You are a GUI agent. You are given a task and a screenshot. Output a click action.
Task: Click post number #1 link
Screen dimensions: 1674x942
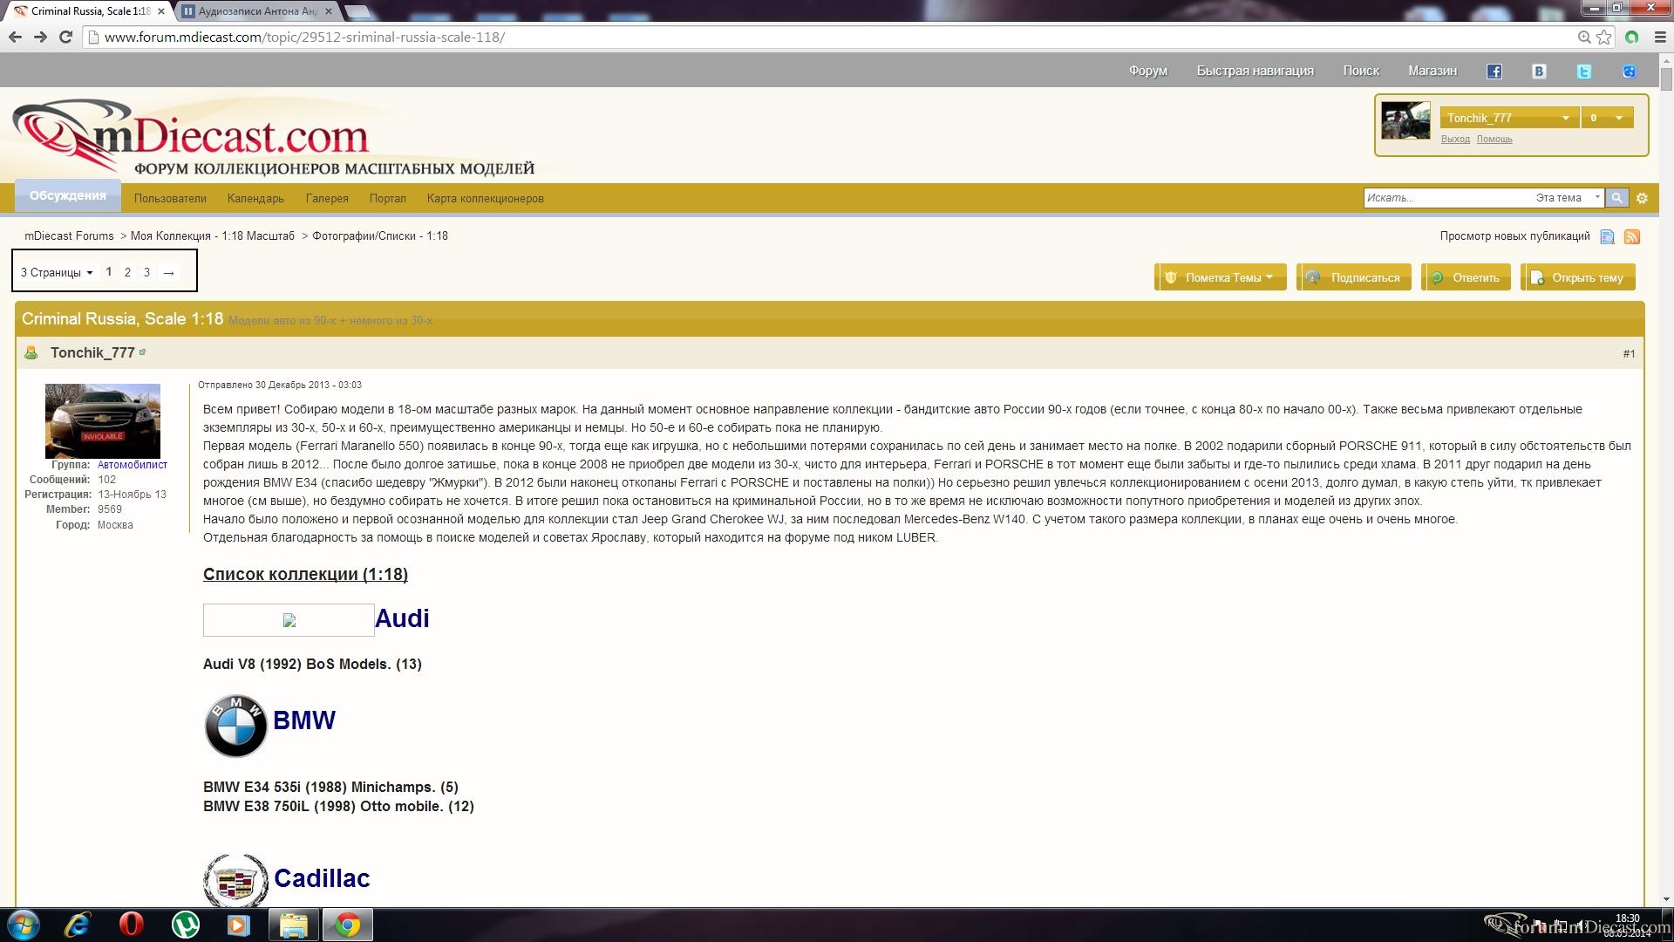[x=1629, y=353]
